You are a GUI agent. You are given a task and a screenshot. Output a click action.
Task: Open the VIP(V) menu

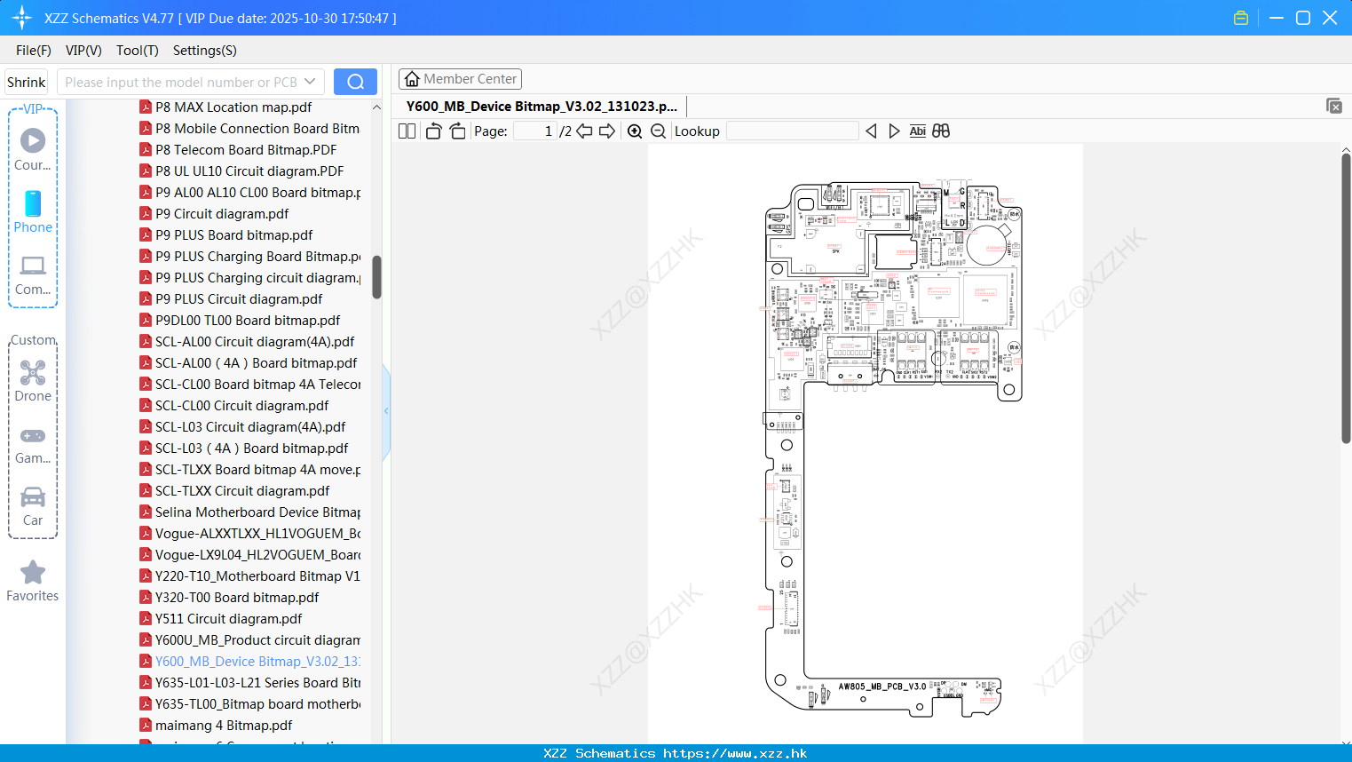(x=83, y=51)
